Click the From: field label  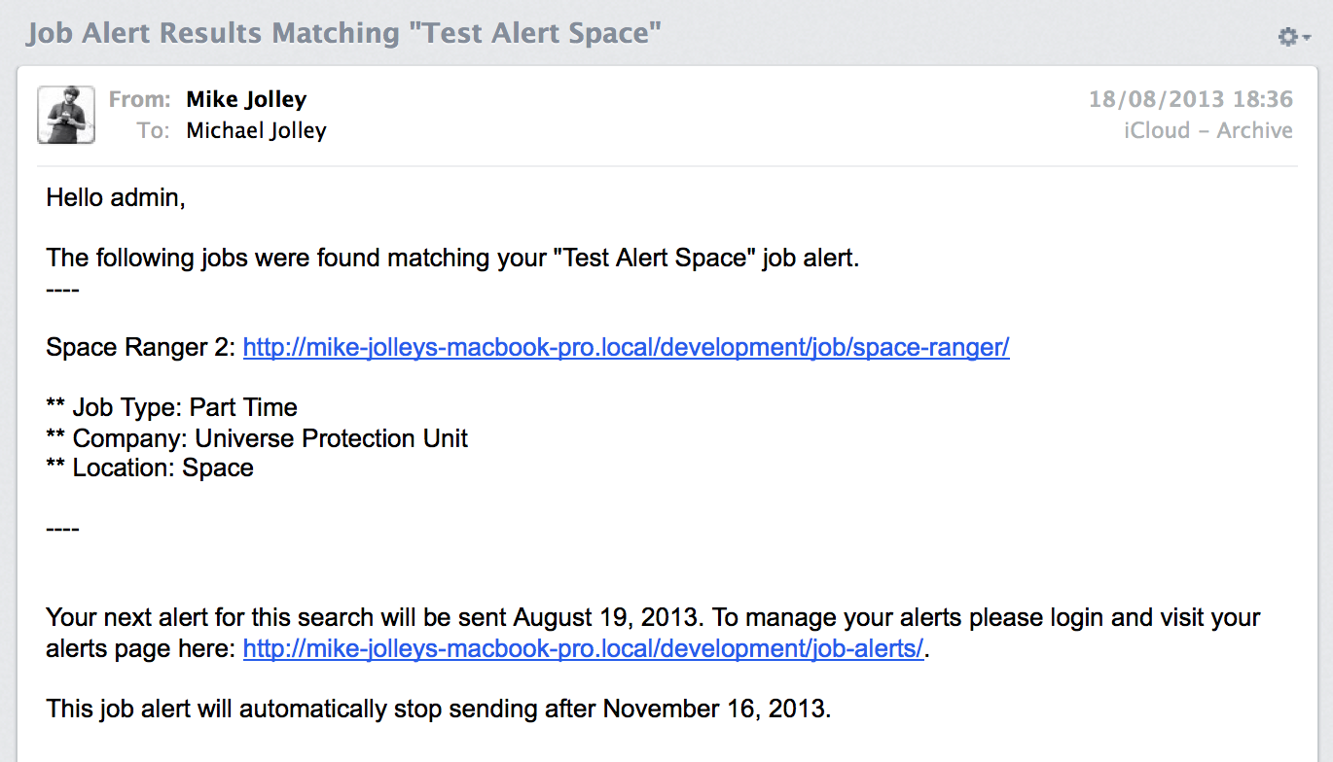pos(140,99)
